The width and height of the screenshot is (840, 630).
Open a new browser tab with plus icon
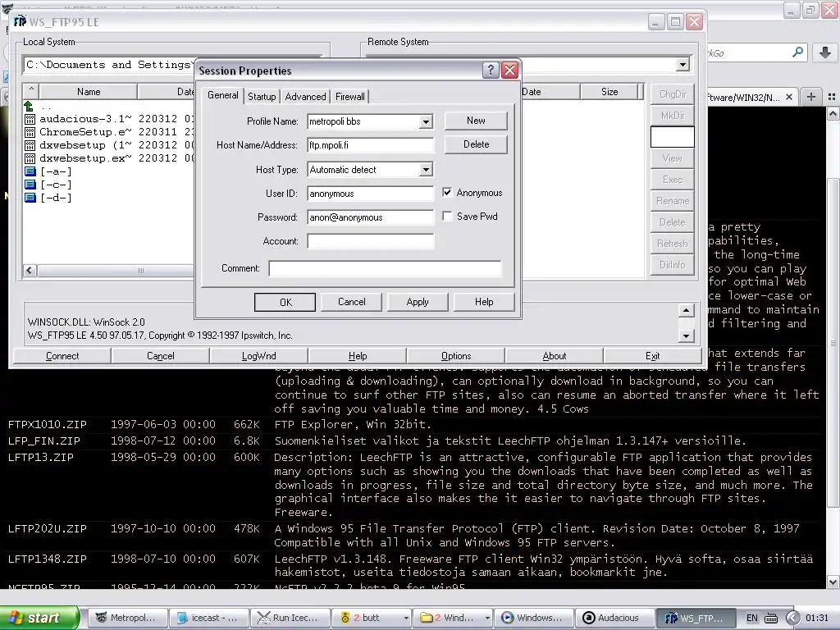811,97
